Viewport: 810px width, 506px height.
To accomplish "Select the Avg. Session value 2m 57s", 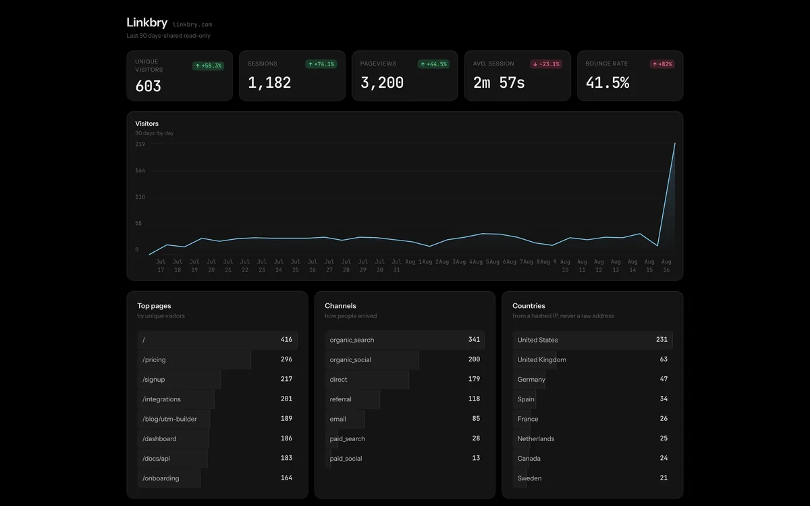I will click(x=499, y=83).
